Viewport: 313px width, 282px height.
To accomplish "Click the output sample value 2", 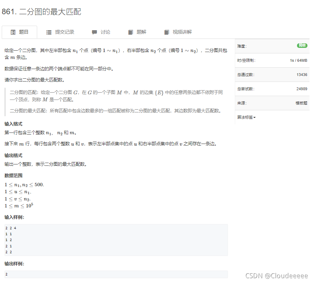I will click(x=6, y=274).
